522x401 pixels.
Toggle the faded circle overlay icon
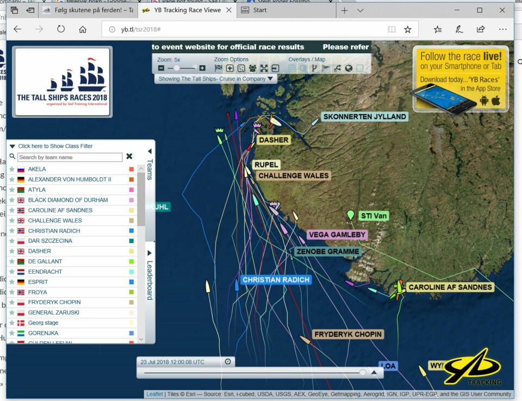[303, 68]
